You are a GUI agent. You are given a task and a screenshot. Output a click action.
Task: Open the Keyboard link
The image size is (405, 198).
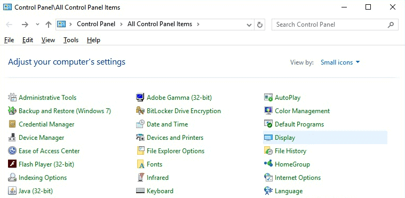click(160, 191)
